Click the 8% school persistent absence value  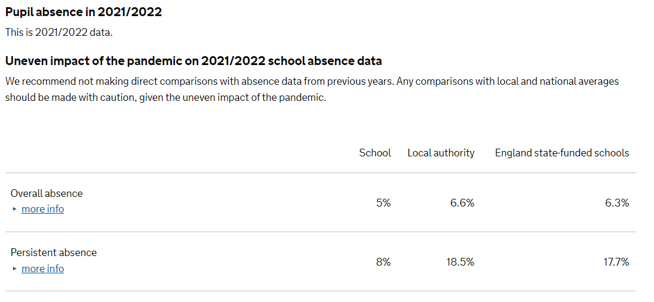point(383,262)
